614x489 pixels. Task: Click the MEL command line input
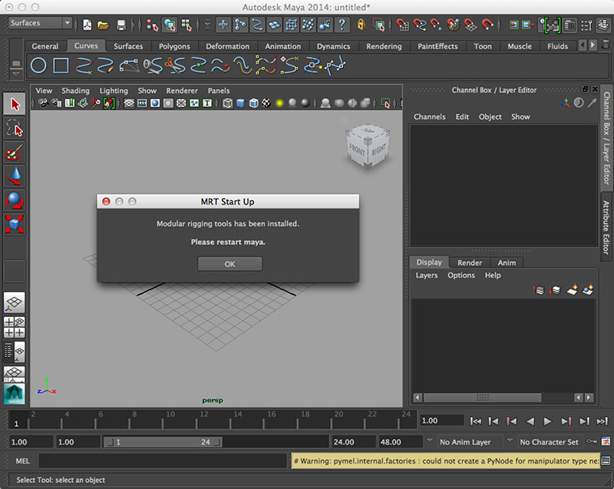point(162,461)
